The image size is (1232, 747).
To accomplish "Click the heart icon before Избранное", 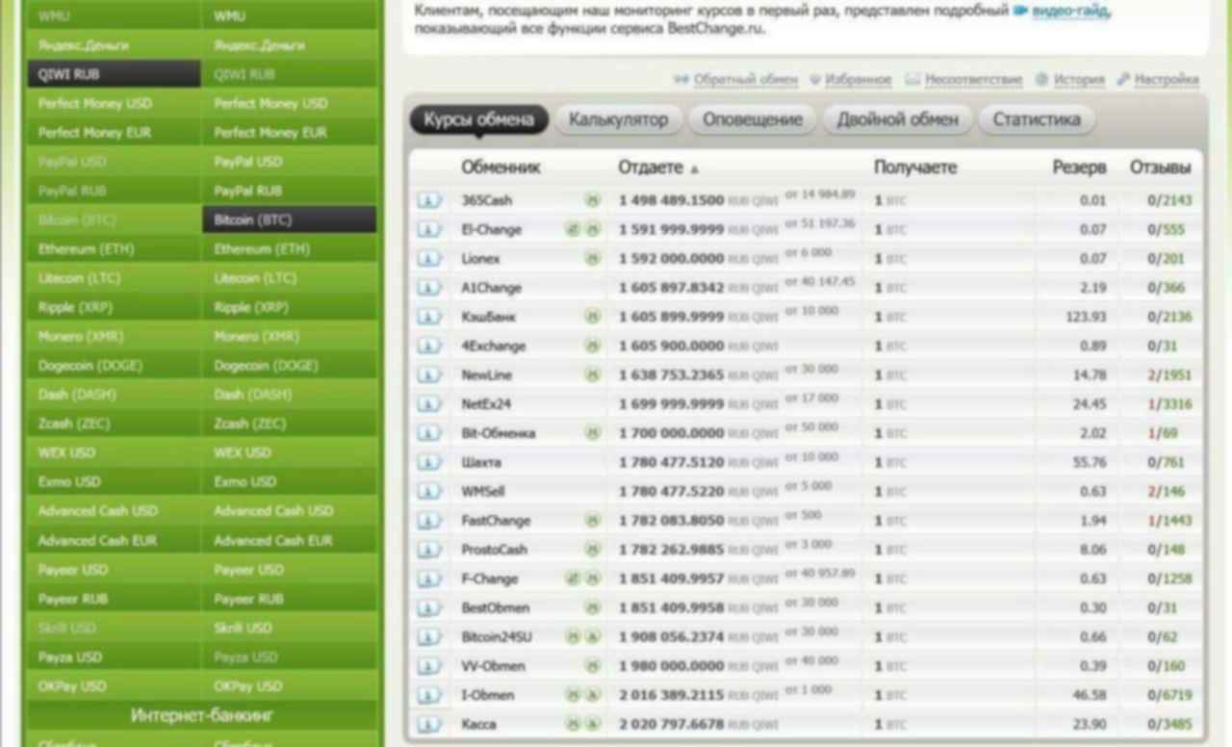I will coord(815,80).
